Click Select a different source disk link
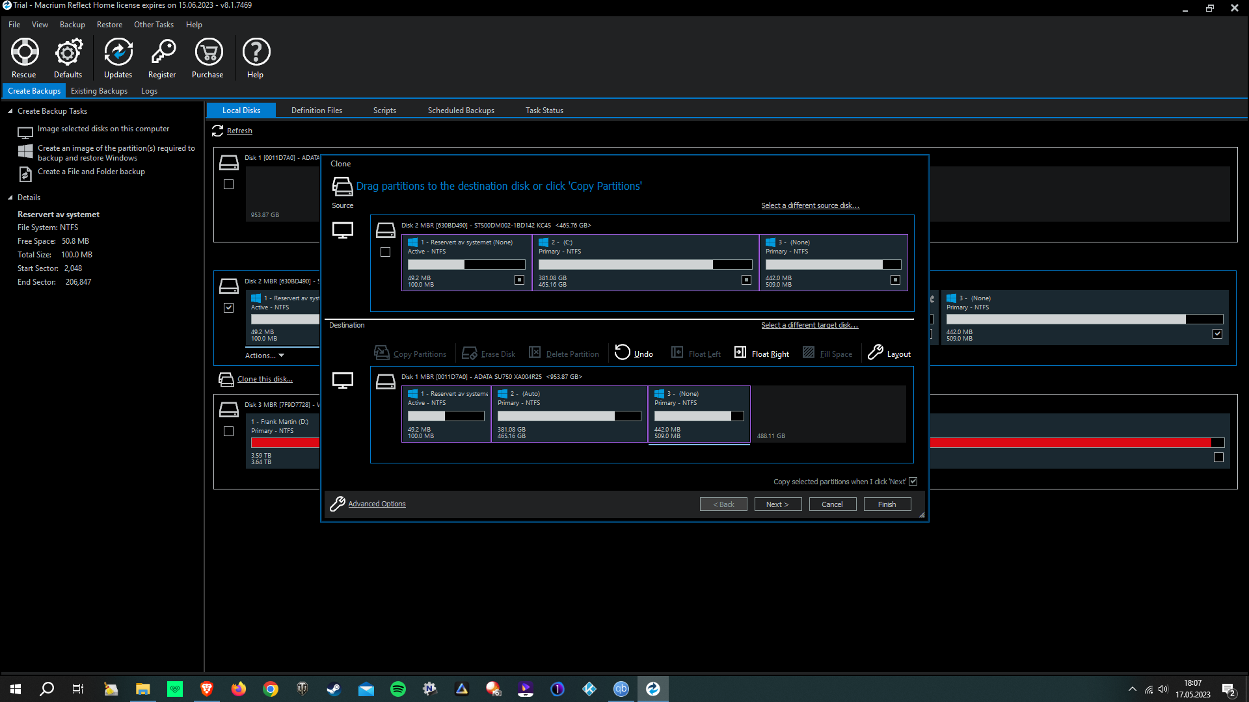 click(x=810, y=205)
